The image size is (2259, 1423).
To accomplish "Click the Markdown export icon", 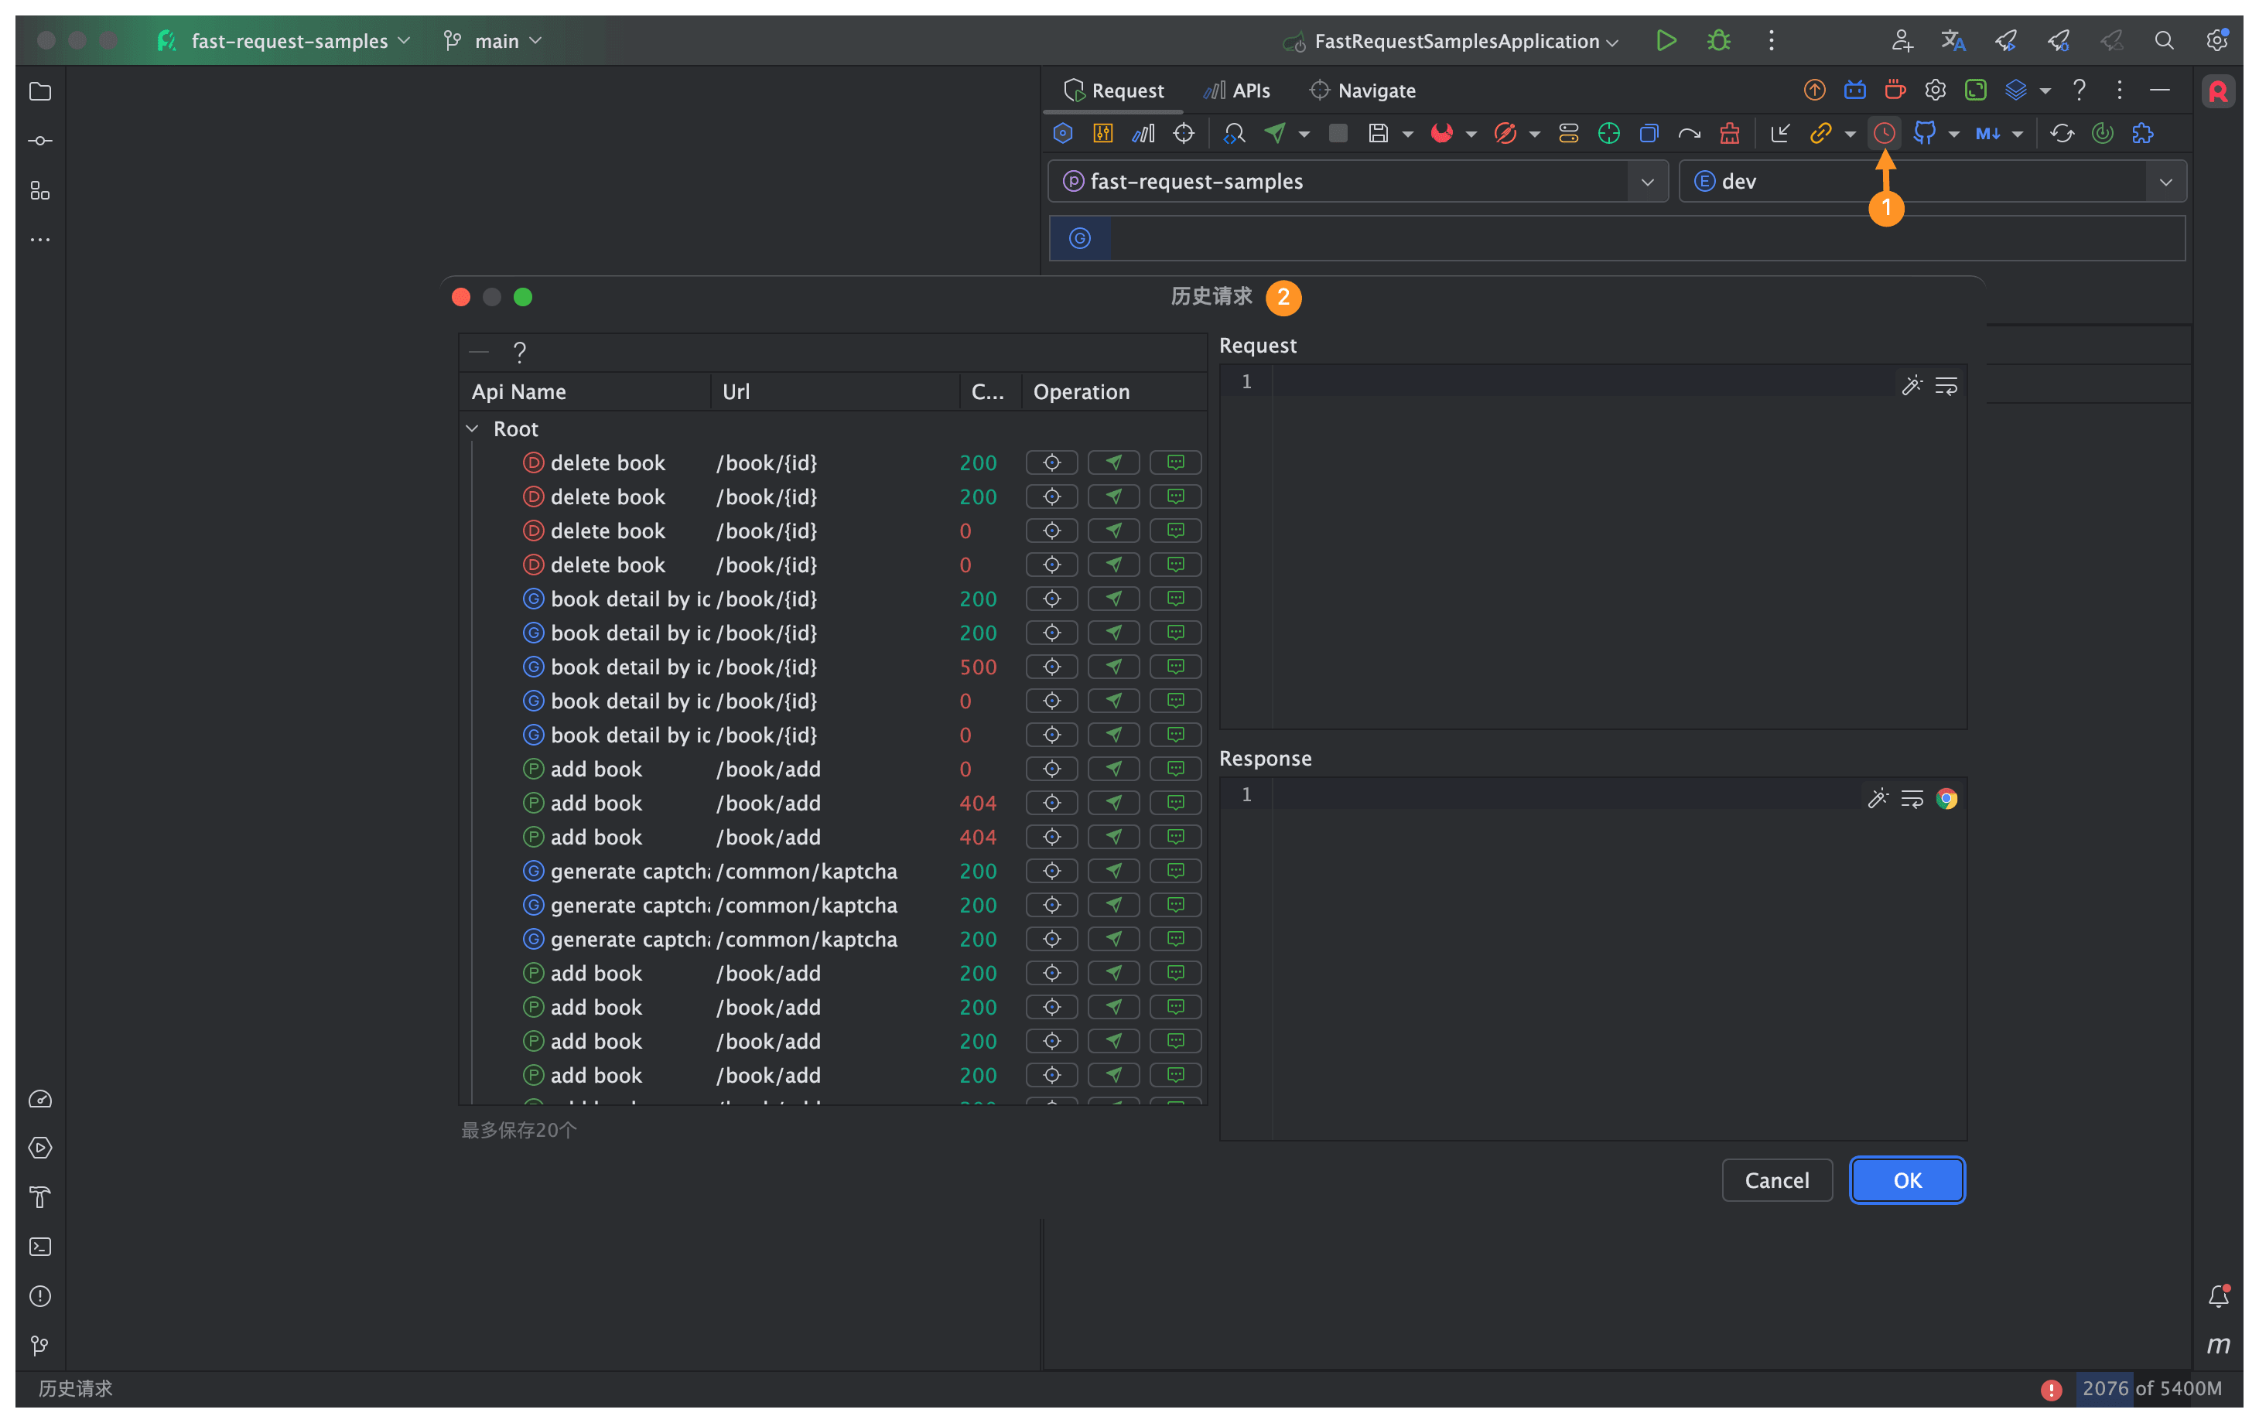I will coord(1987,133).
